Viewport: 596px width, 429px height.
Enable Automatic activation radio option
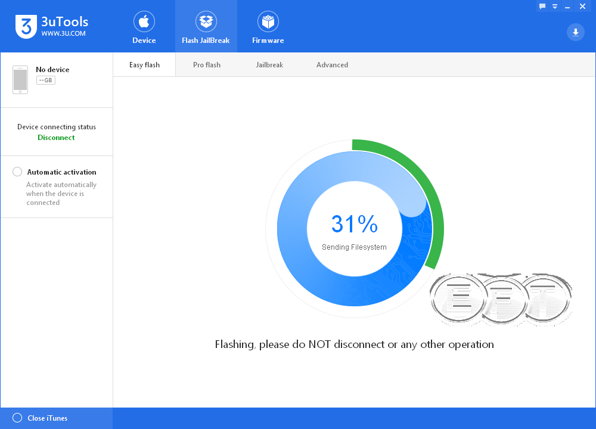(17, 172)
